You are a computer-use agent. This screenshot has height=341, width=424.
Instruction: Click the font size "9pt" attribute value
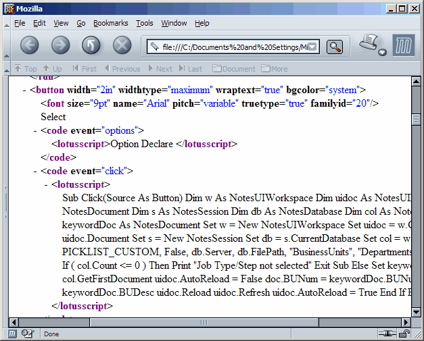pyautogui.click(x=101, y=103)
